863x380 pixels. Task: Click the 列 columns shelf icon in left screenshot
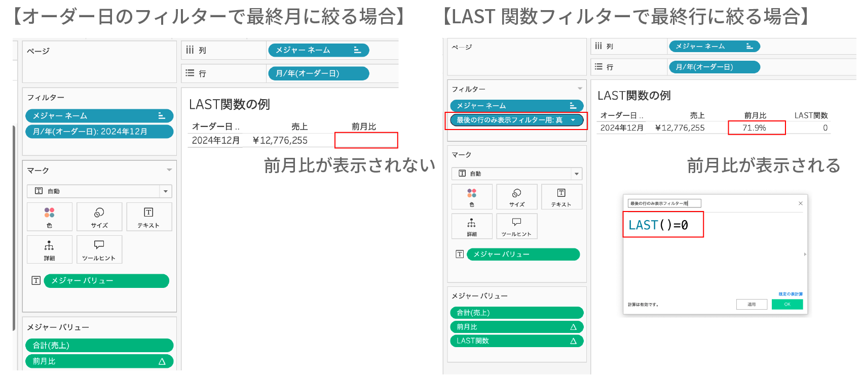(190, 50)
